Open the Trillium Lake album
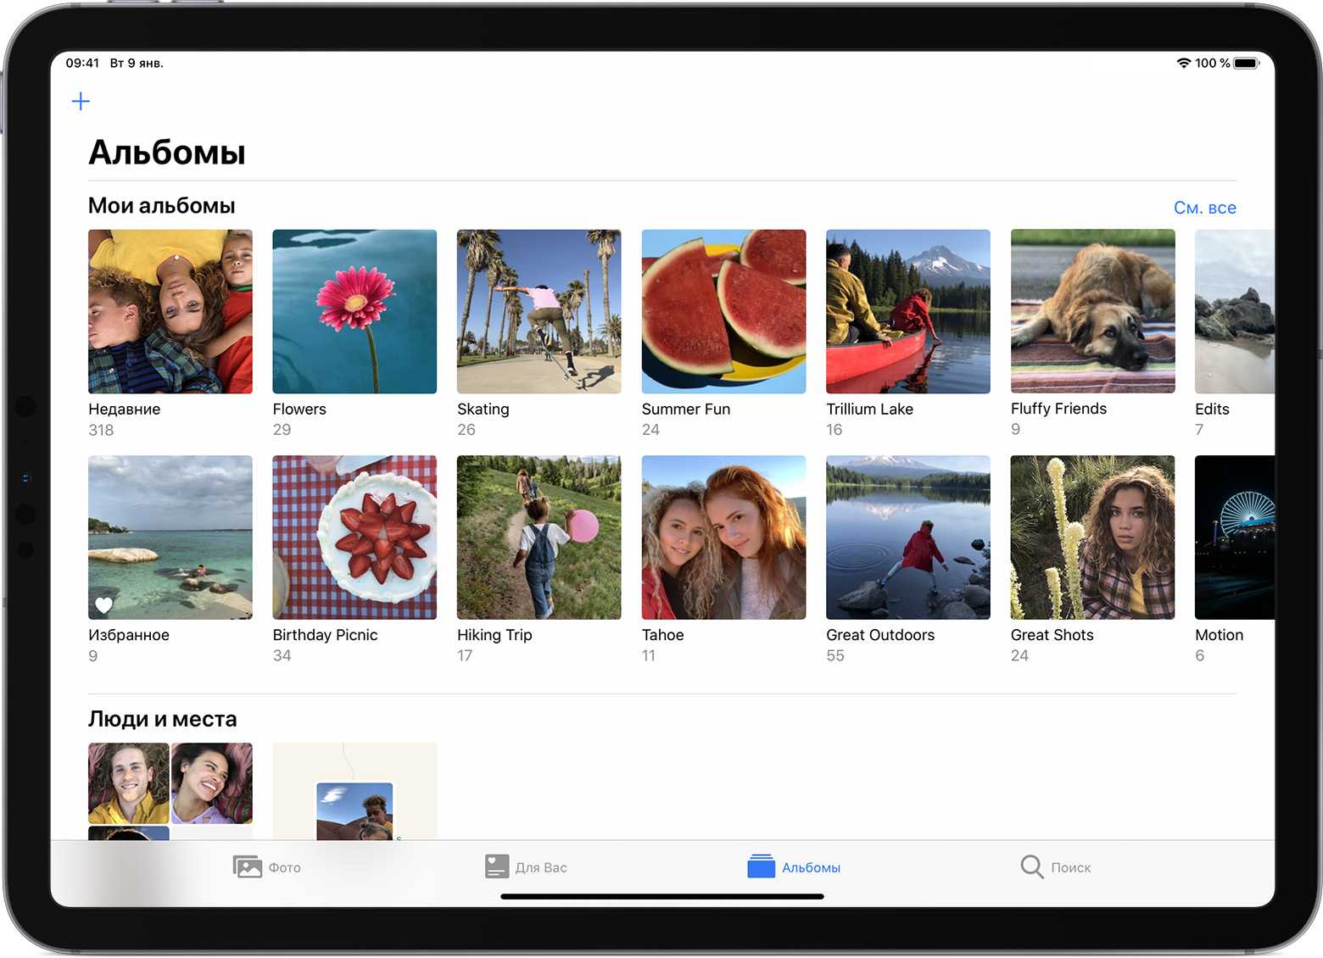 point(907,311)
